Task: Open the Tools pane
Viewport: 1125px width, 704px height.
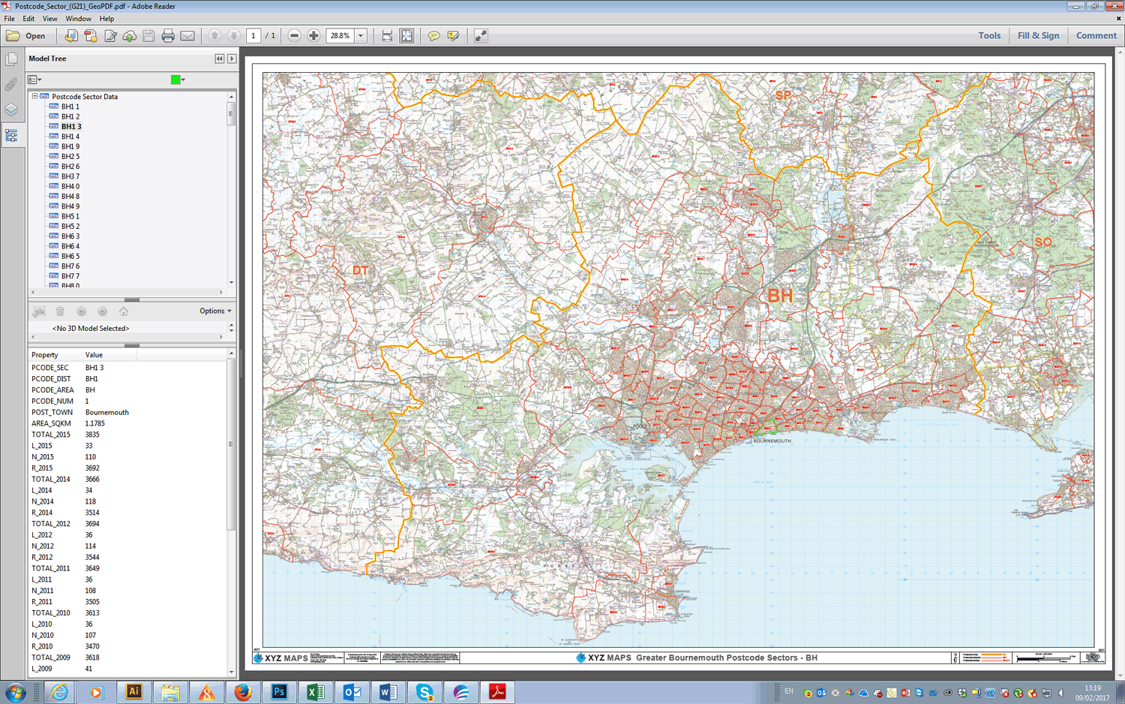Action: click(x=989, y=35)
